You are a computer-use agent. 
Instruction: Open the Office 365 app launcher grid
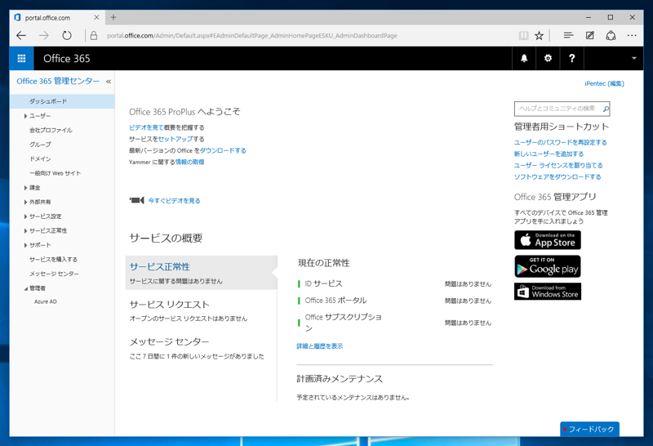(x=21, y=58)
